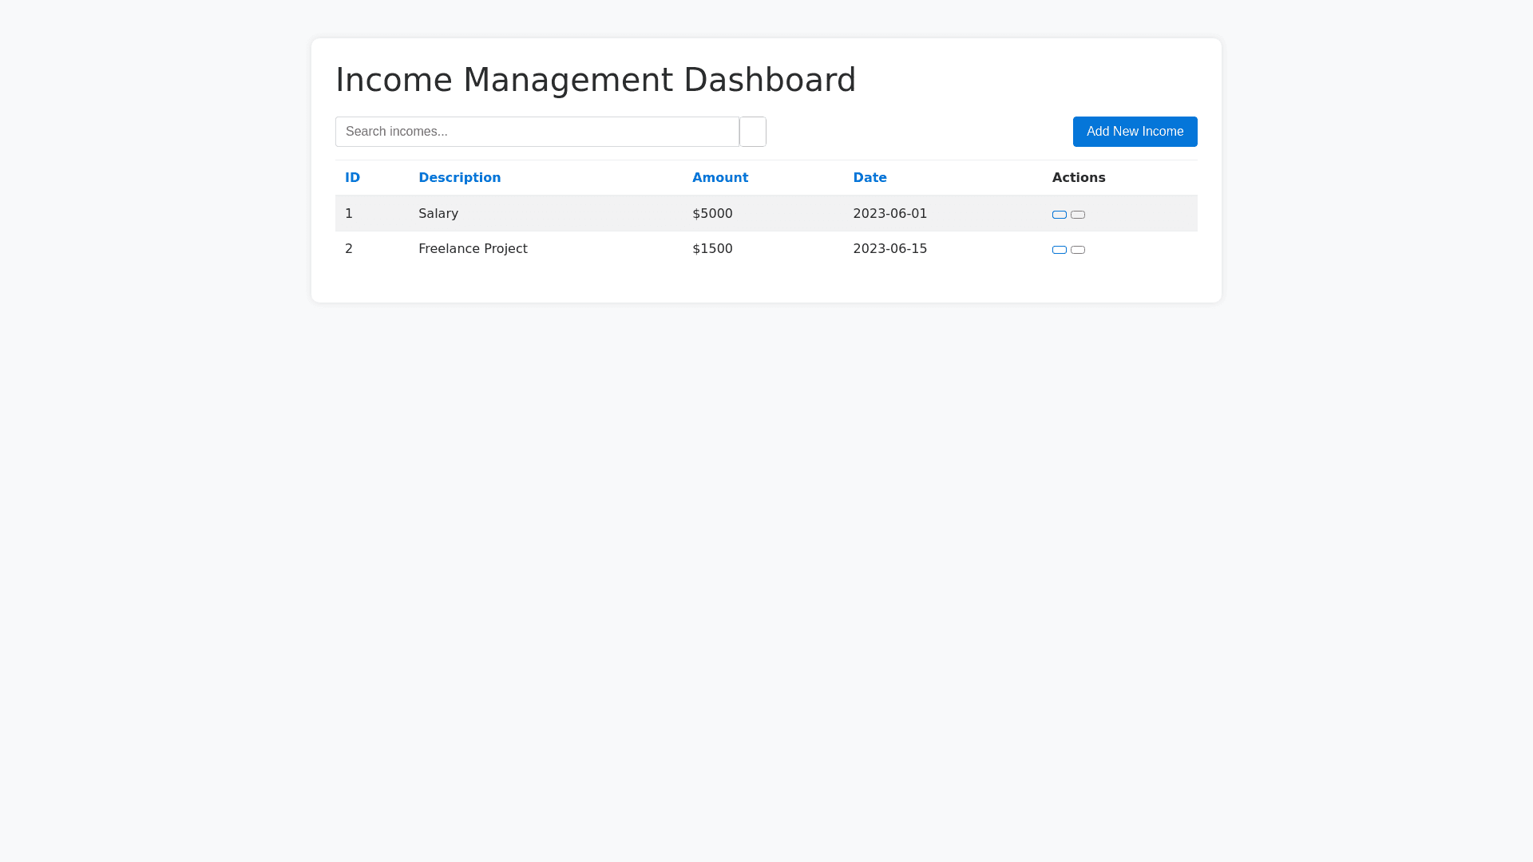This screenshot has width=1533, height=862.
Task: Sort table by ID column header
Action: coord(352,178)
